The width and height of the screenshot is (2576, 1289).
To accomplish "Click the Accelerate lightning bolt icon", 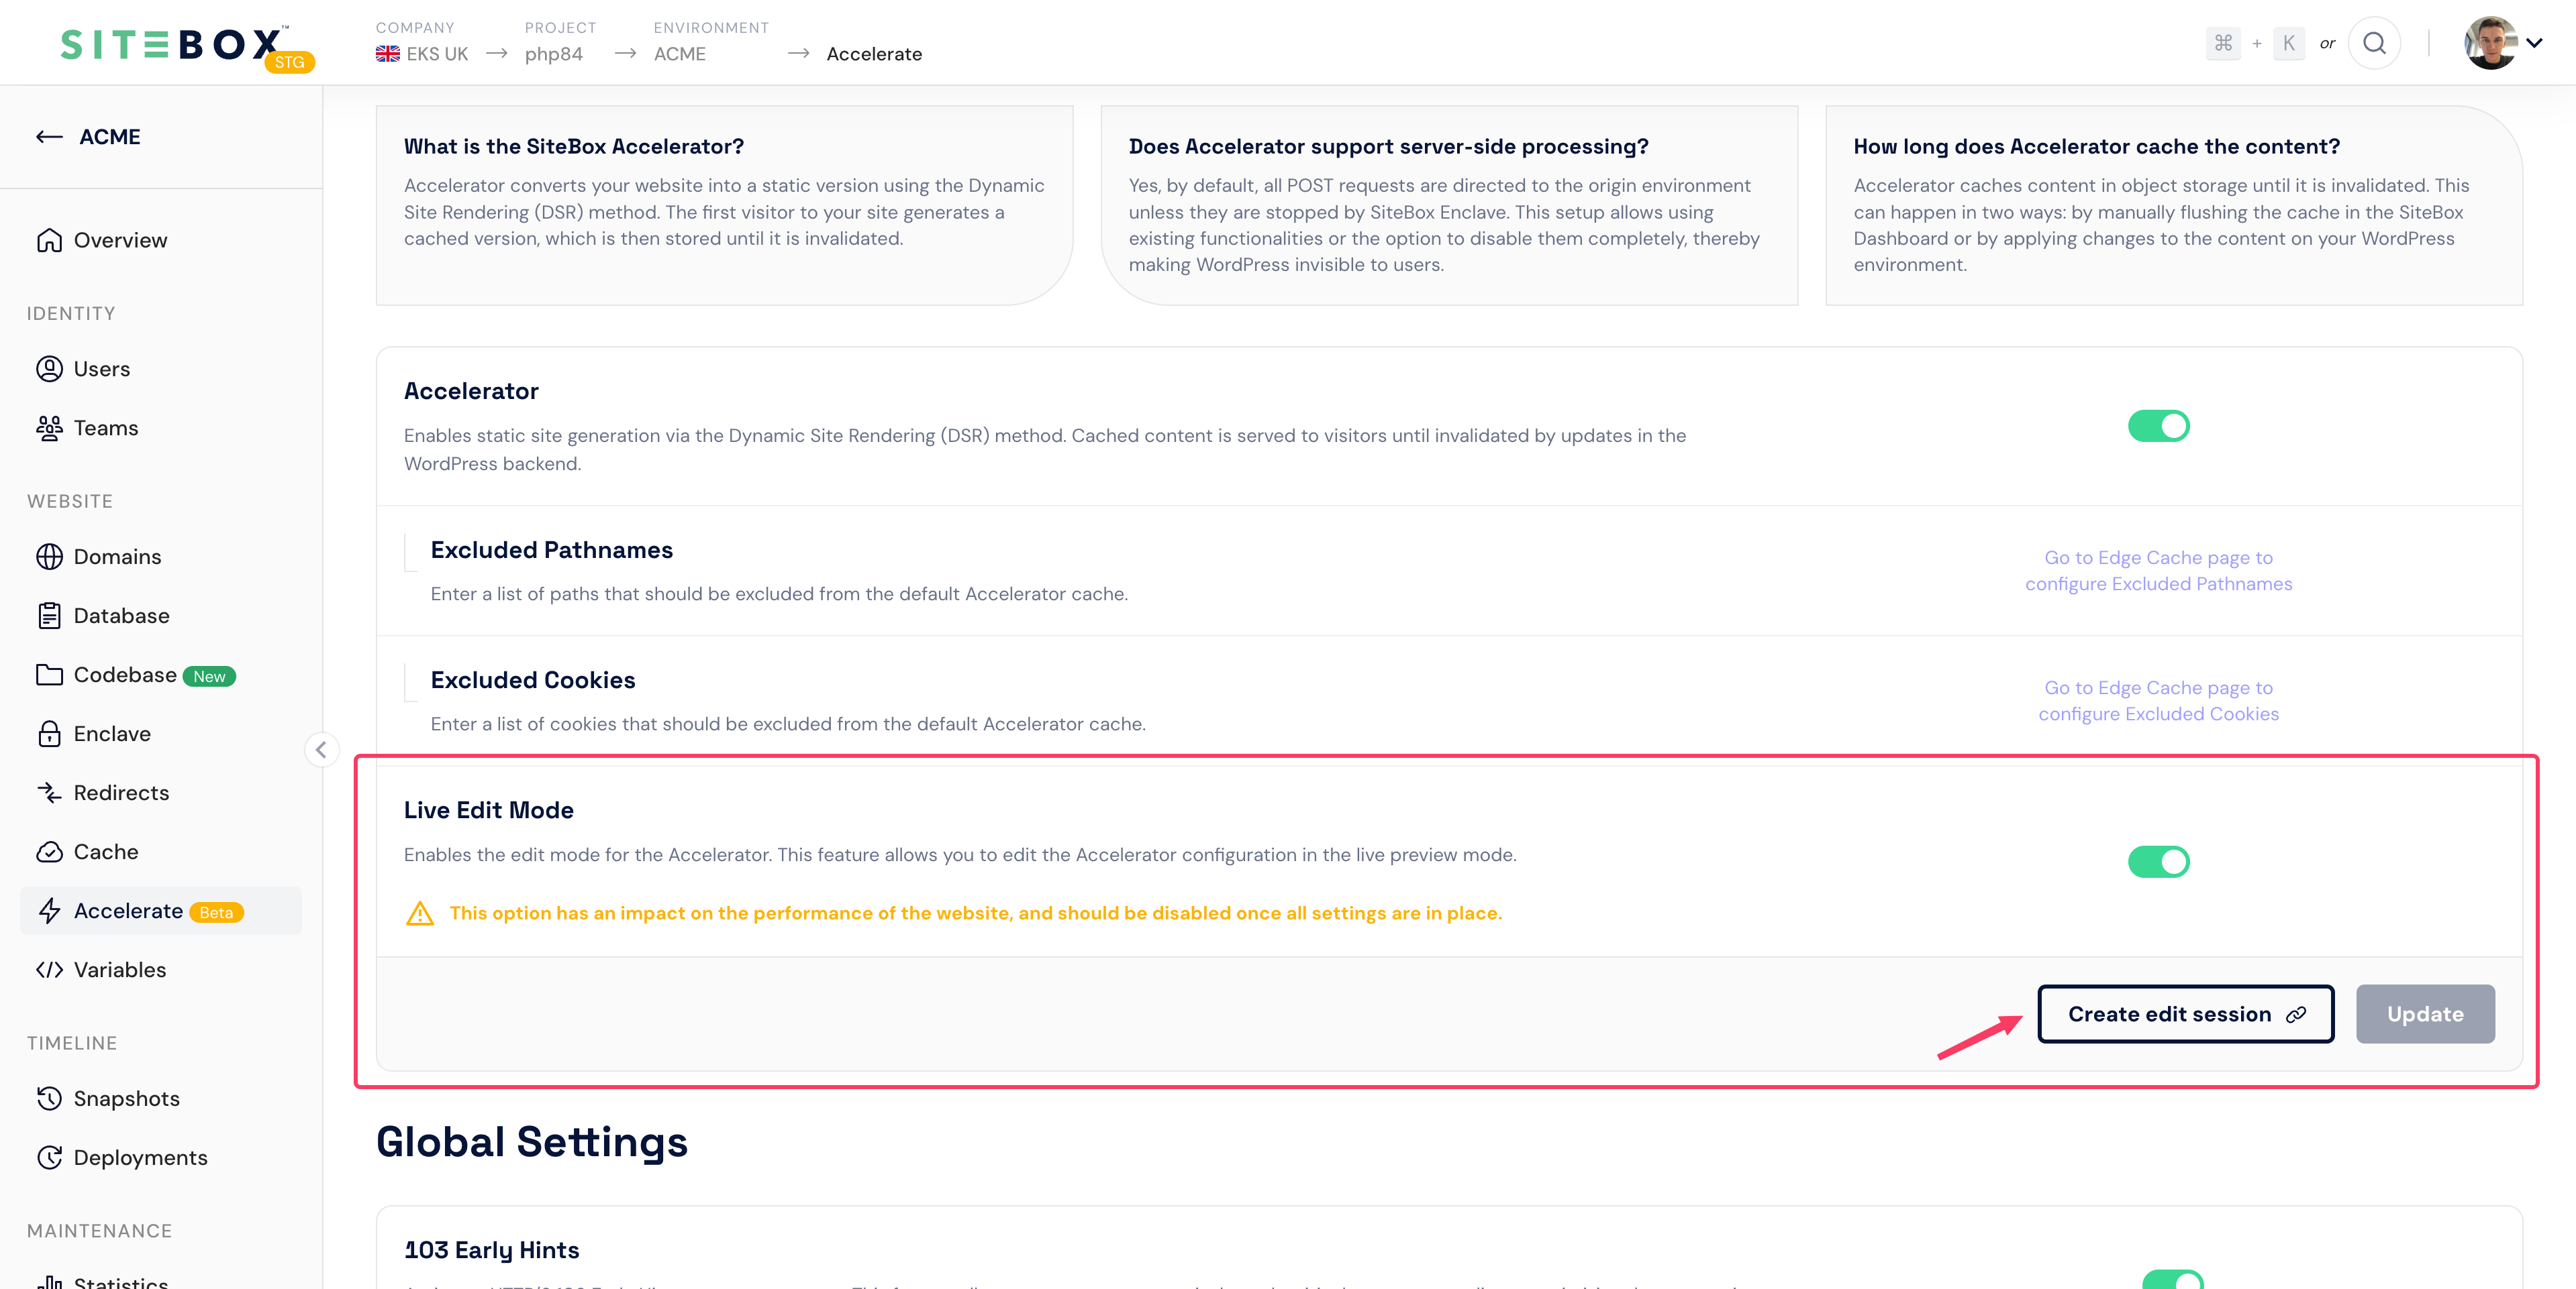I will pos(49,910).
